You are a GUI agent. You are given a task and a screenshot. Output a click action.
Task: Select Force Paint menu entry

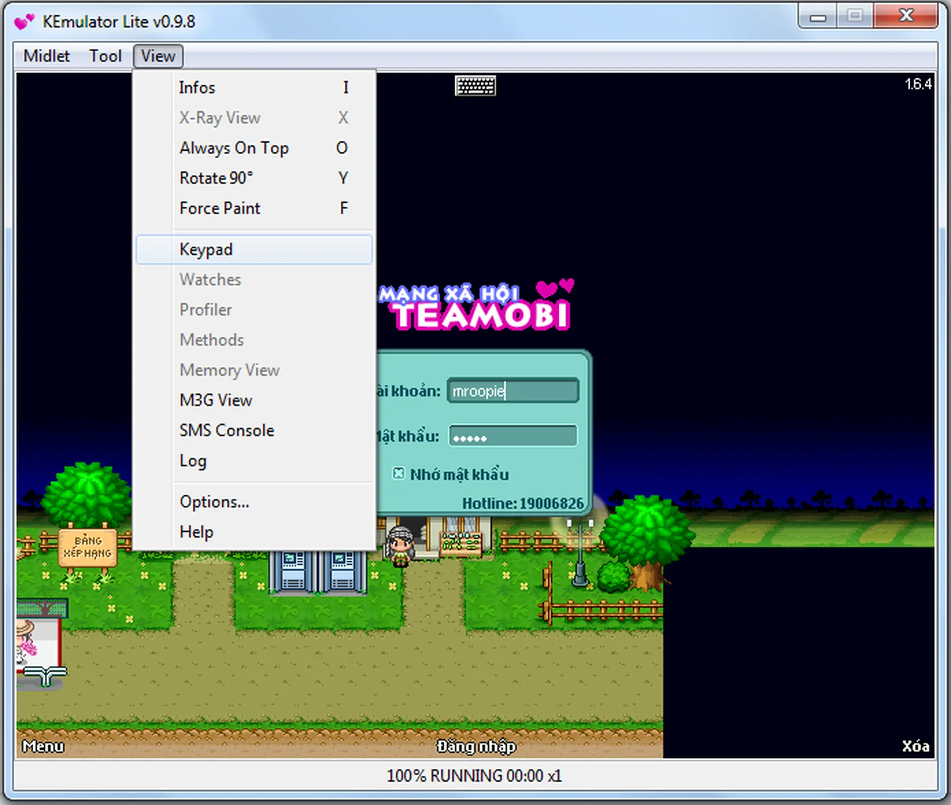click(254, 208)
